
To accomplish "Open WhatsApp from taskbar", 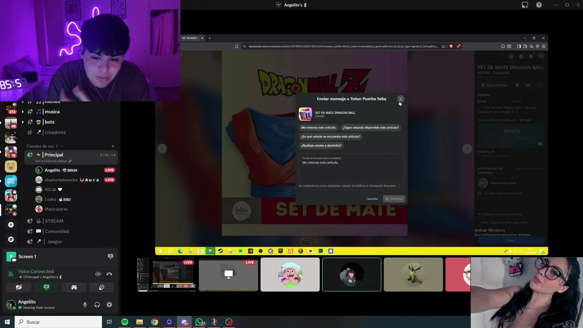I will click(199, 322).
